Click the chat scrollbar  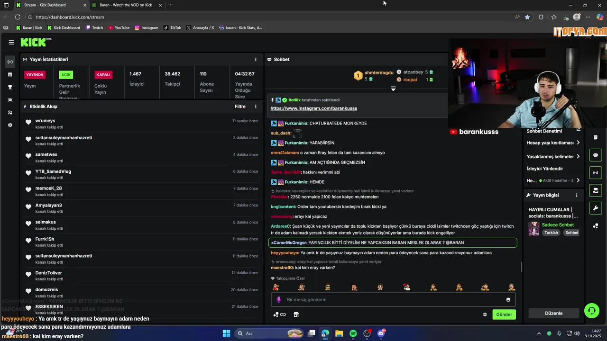tap(521, 268)
